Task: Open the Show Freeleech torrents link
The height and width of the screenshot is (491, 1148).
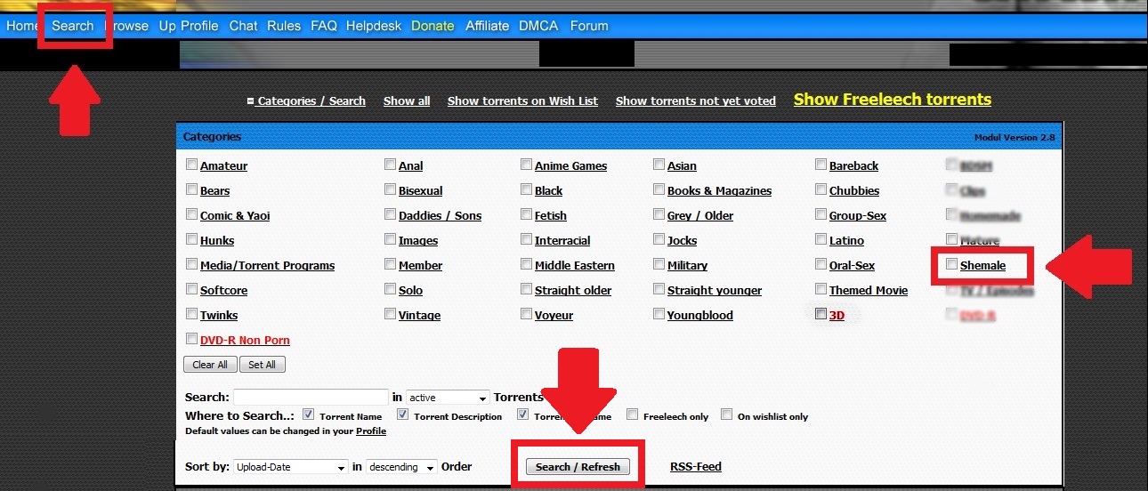Action: (x=892, y=100)
